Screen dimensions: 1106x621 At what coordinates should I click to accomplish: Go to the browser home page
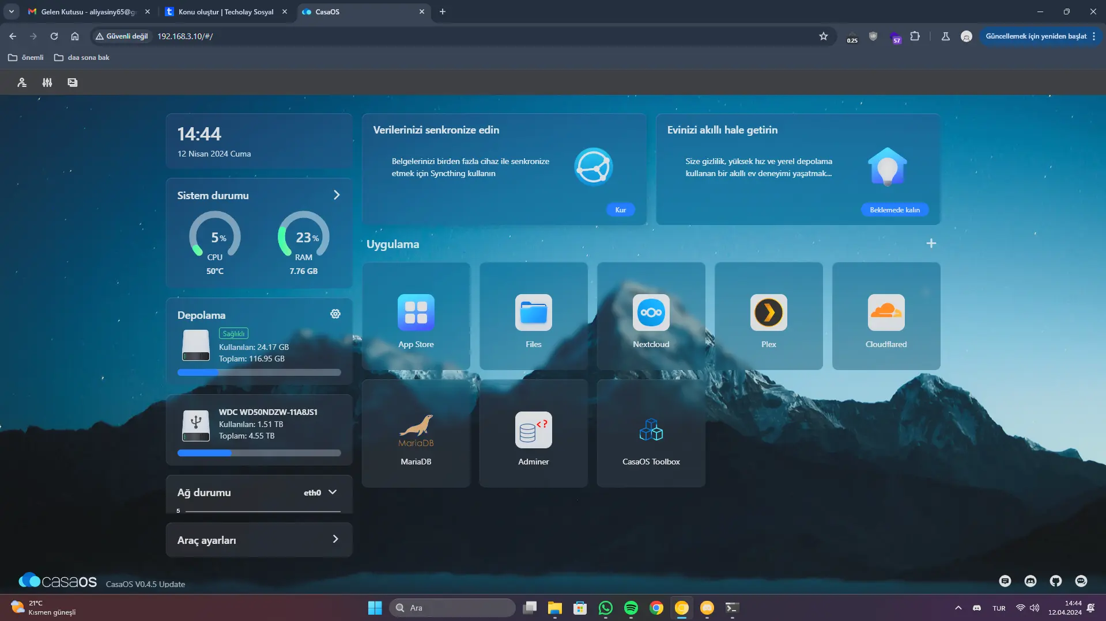tap(75, 36)
